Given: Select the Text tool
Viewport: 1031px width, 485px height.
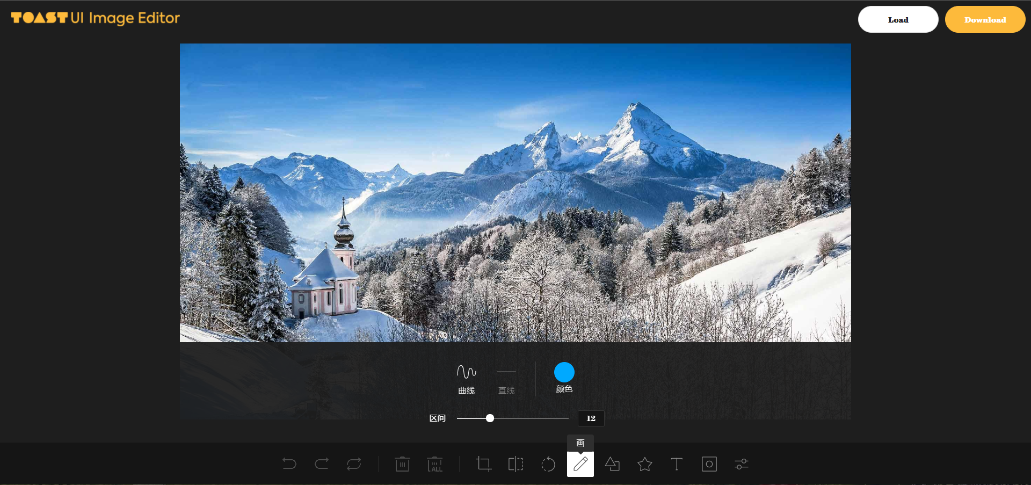Looking at the screenshot, I should tap(677, 464).
